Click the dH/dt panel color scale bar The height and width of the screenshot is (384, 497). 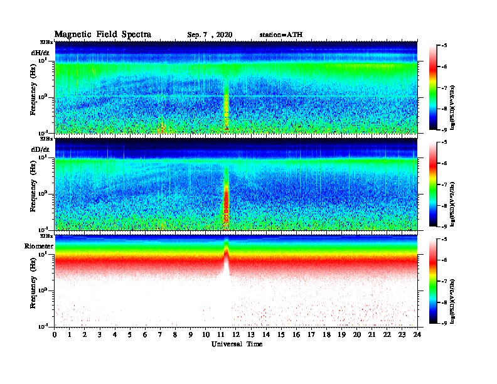pos(432,87)
